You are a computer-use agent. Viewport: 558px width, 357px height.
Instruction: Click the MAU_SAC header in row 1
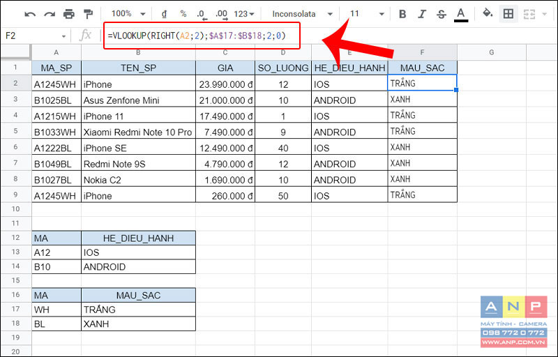422,68
